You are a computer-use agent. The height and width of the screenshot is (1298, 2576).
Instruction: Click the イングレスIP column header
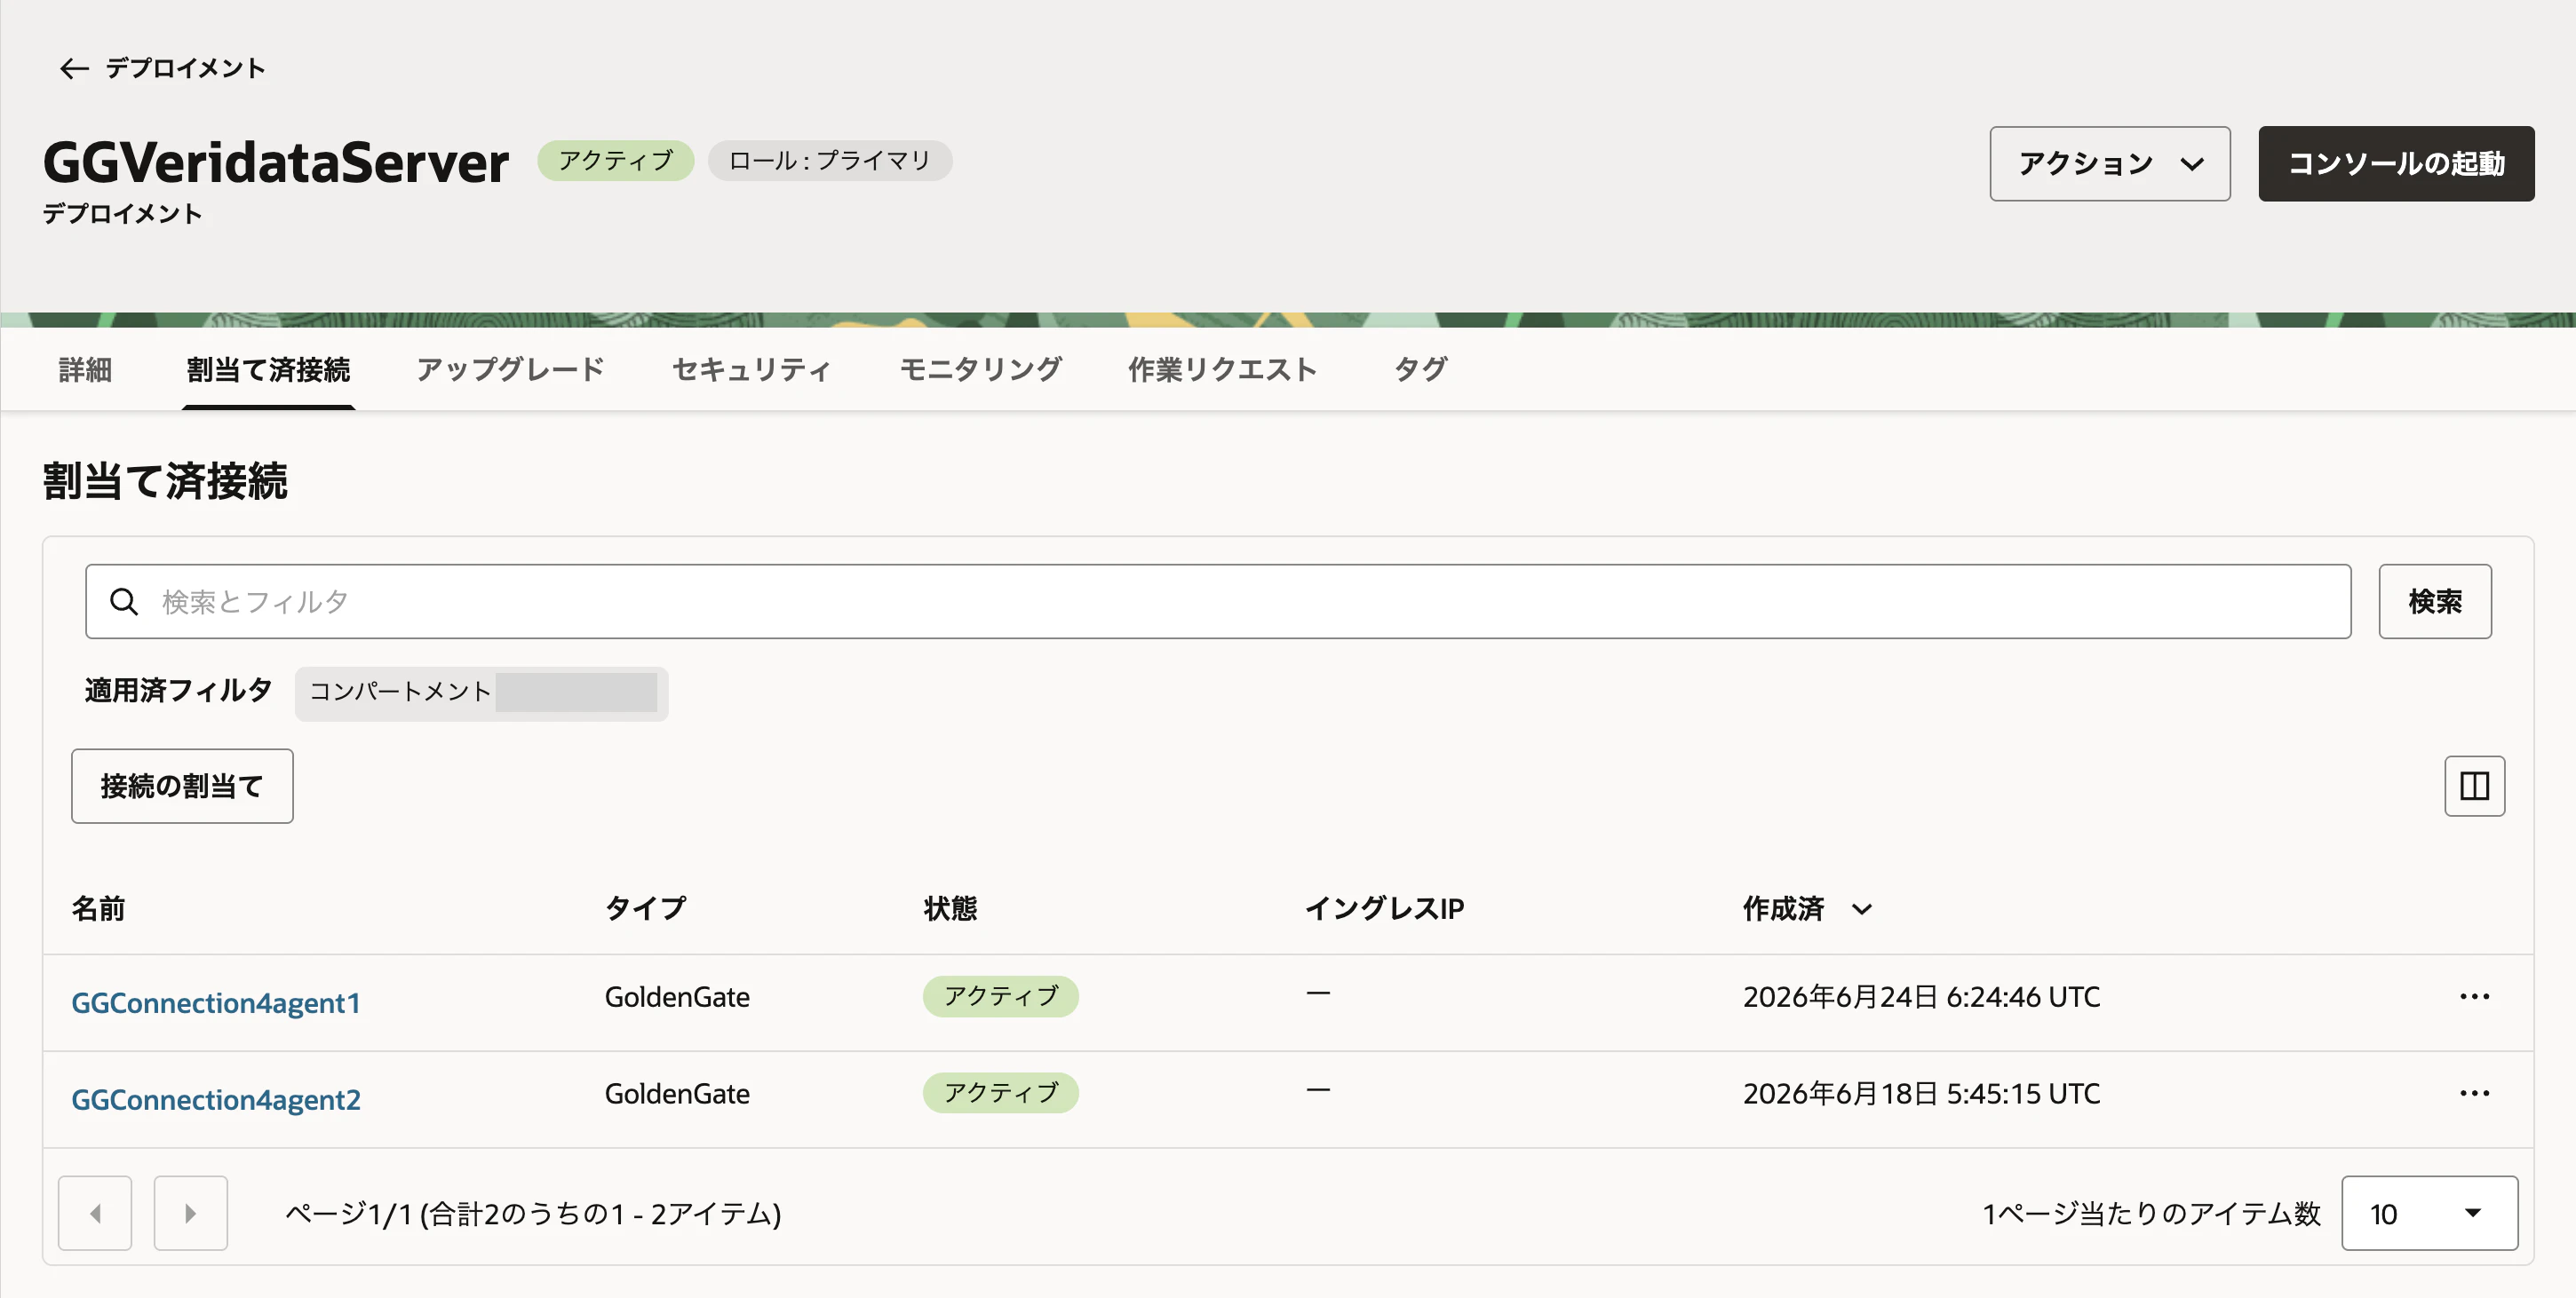(1384, 908)
